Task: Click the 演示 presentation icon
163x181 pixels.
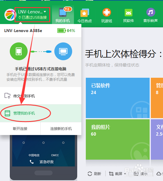Action: click(136, 174)
